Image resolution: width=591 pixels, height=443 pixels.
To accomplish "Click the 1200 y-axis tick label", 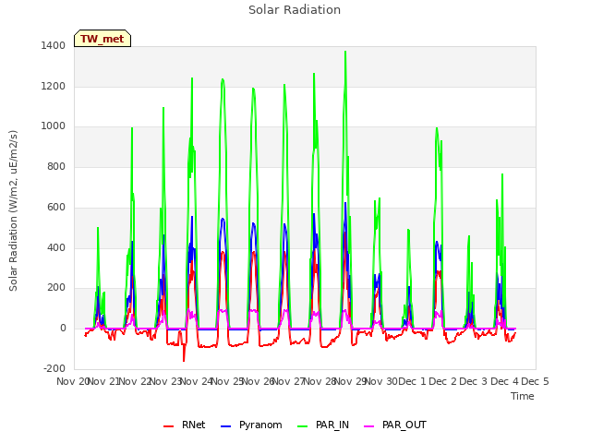I will (54, 86).
